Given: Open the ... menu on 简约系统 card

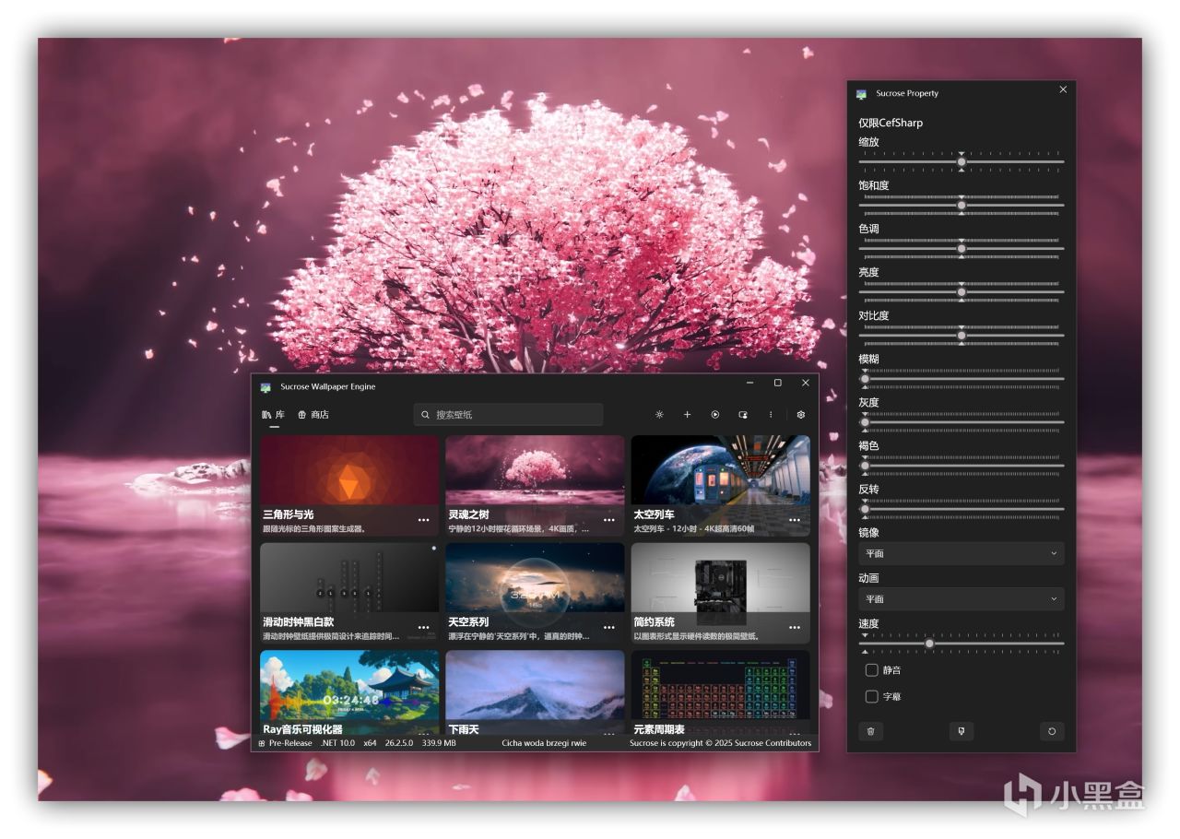Looking at the screenshot, I should click(x=795, y=628).
